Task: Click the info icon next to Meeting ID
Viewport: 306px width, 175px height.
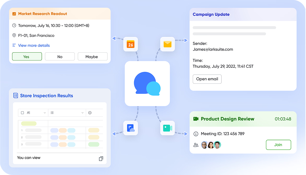Action: pos(196,134)
